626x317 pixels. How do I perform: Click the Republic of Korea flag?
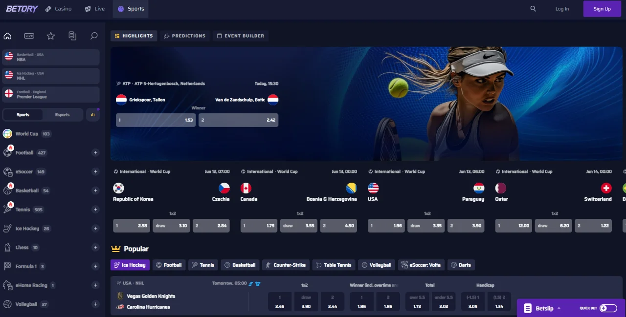click(118, 188)
